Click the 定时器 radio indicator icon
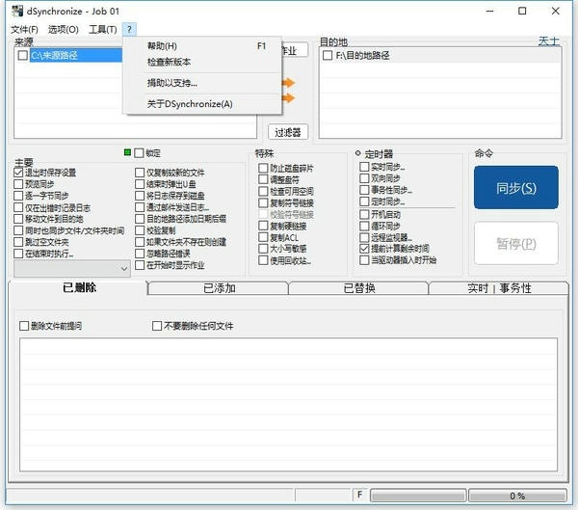Image resolution: width=578 pixels, height=510 pixels. [x=358, y=152]
